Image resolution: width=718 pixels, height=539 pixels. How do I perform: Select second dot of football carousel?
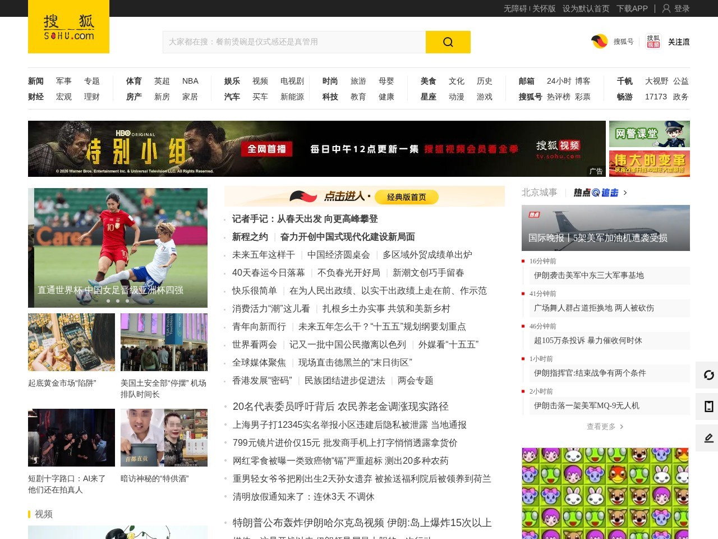click(118, 301)
